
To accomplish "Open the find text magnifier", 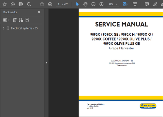I will pyautogui.click(x=29, y=4).
